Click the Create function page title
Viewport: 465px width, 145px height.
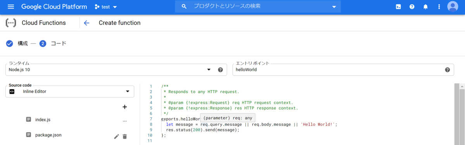tap(120, 23)
